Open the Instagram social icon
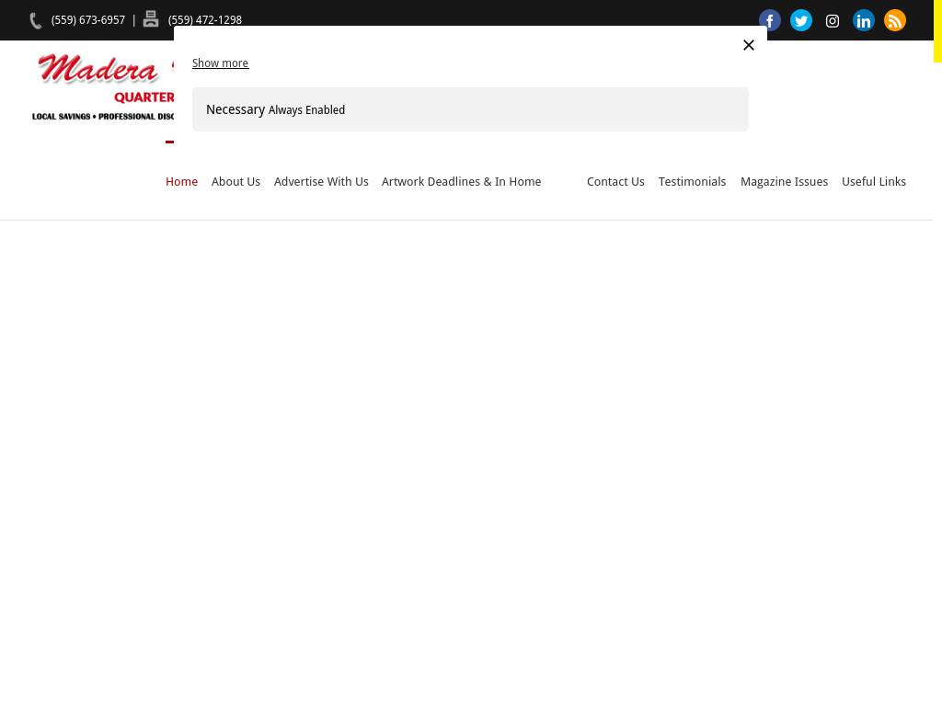Image resolution: width=942 pixels, height=706 pixels. pos(832,21)
